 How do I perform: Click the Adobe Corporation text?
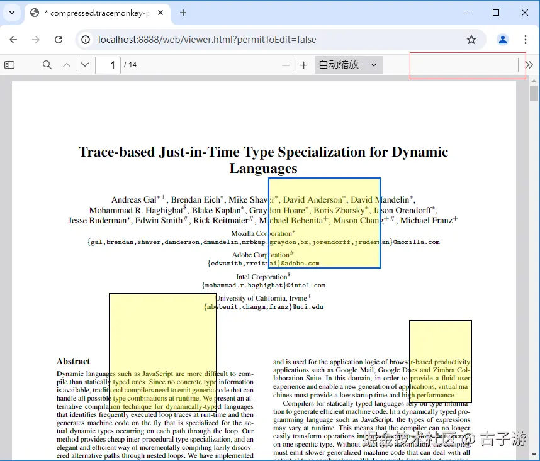click(263, 255)
